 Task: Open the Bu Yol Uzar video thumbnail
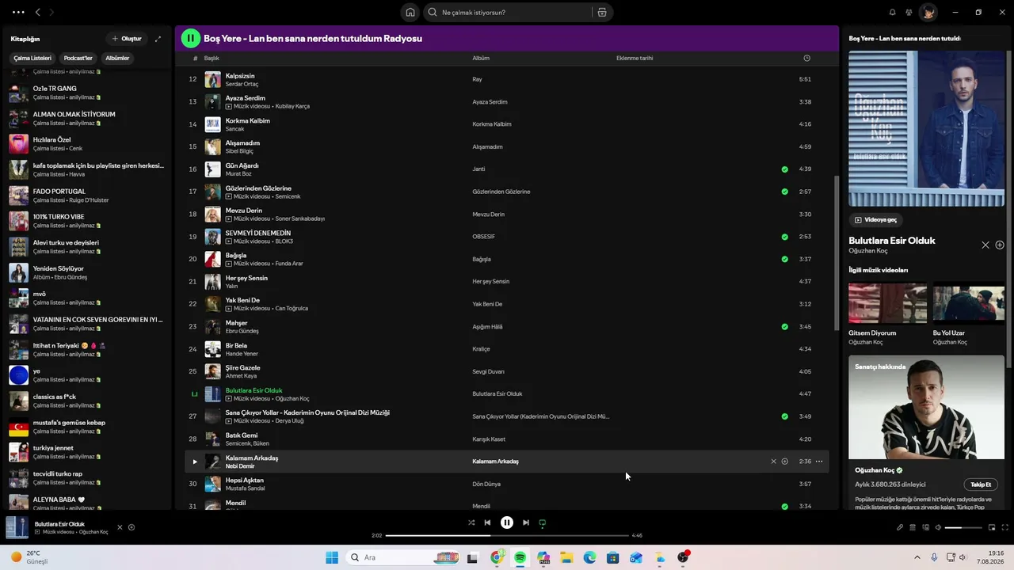[969, 303]
